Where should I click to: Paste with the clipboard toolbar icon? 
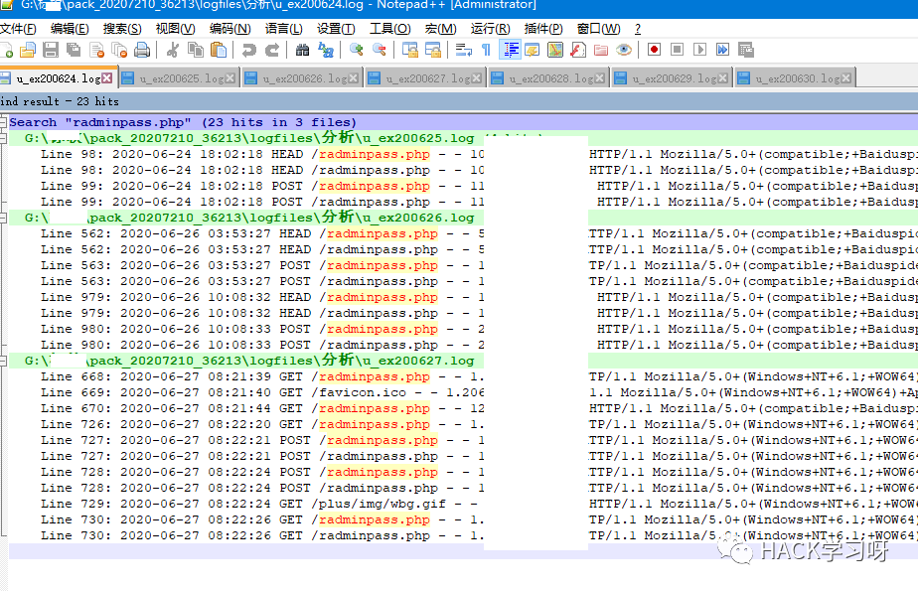(x=219, y=51)
